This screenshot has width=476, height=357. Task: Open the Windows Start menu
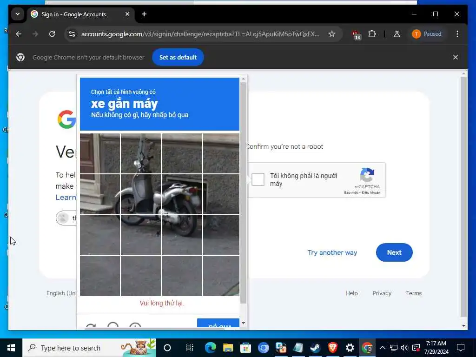tap(11, 348)
